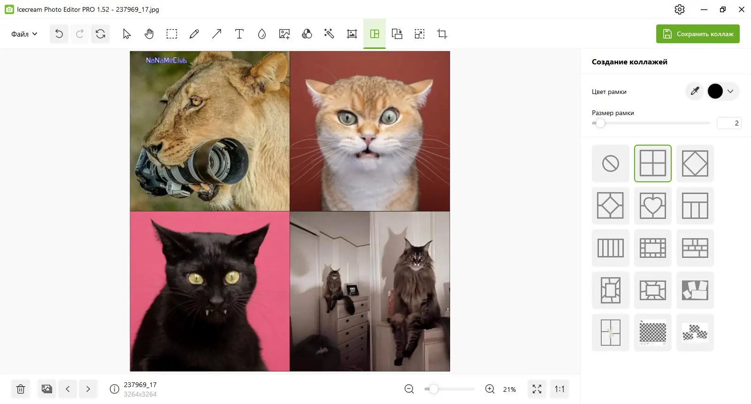Screen dimensions: 751x404
Task: Click the zoom slider handle
Action: 434,389
